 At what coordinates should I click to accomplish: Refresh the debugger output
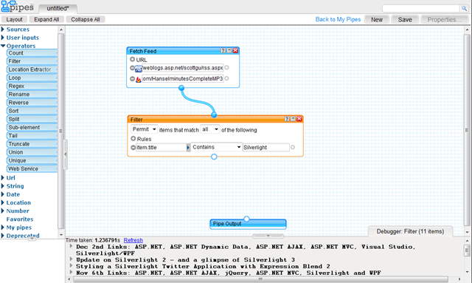tap(133, 240)
